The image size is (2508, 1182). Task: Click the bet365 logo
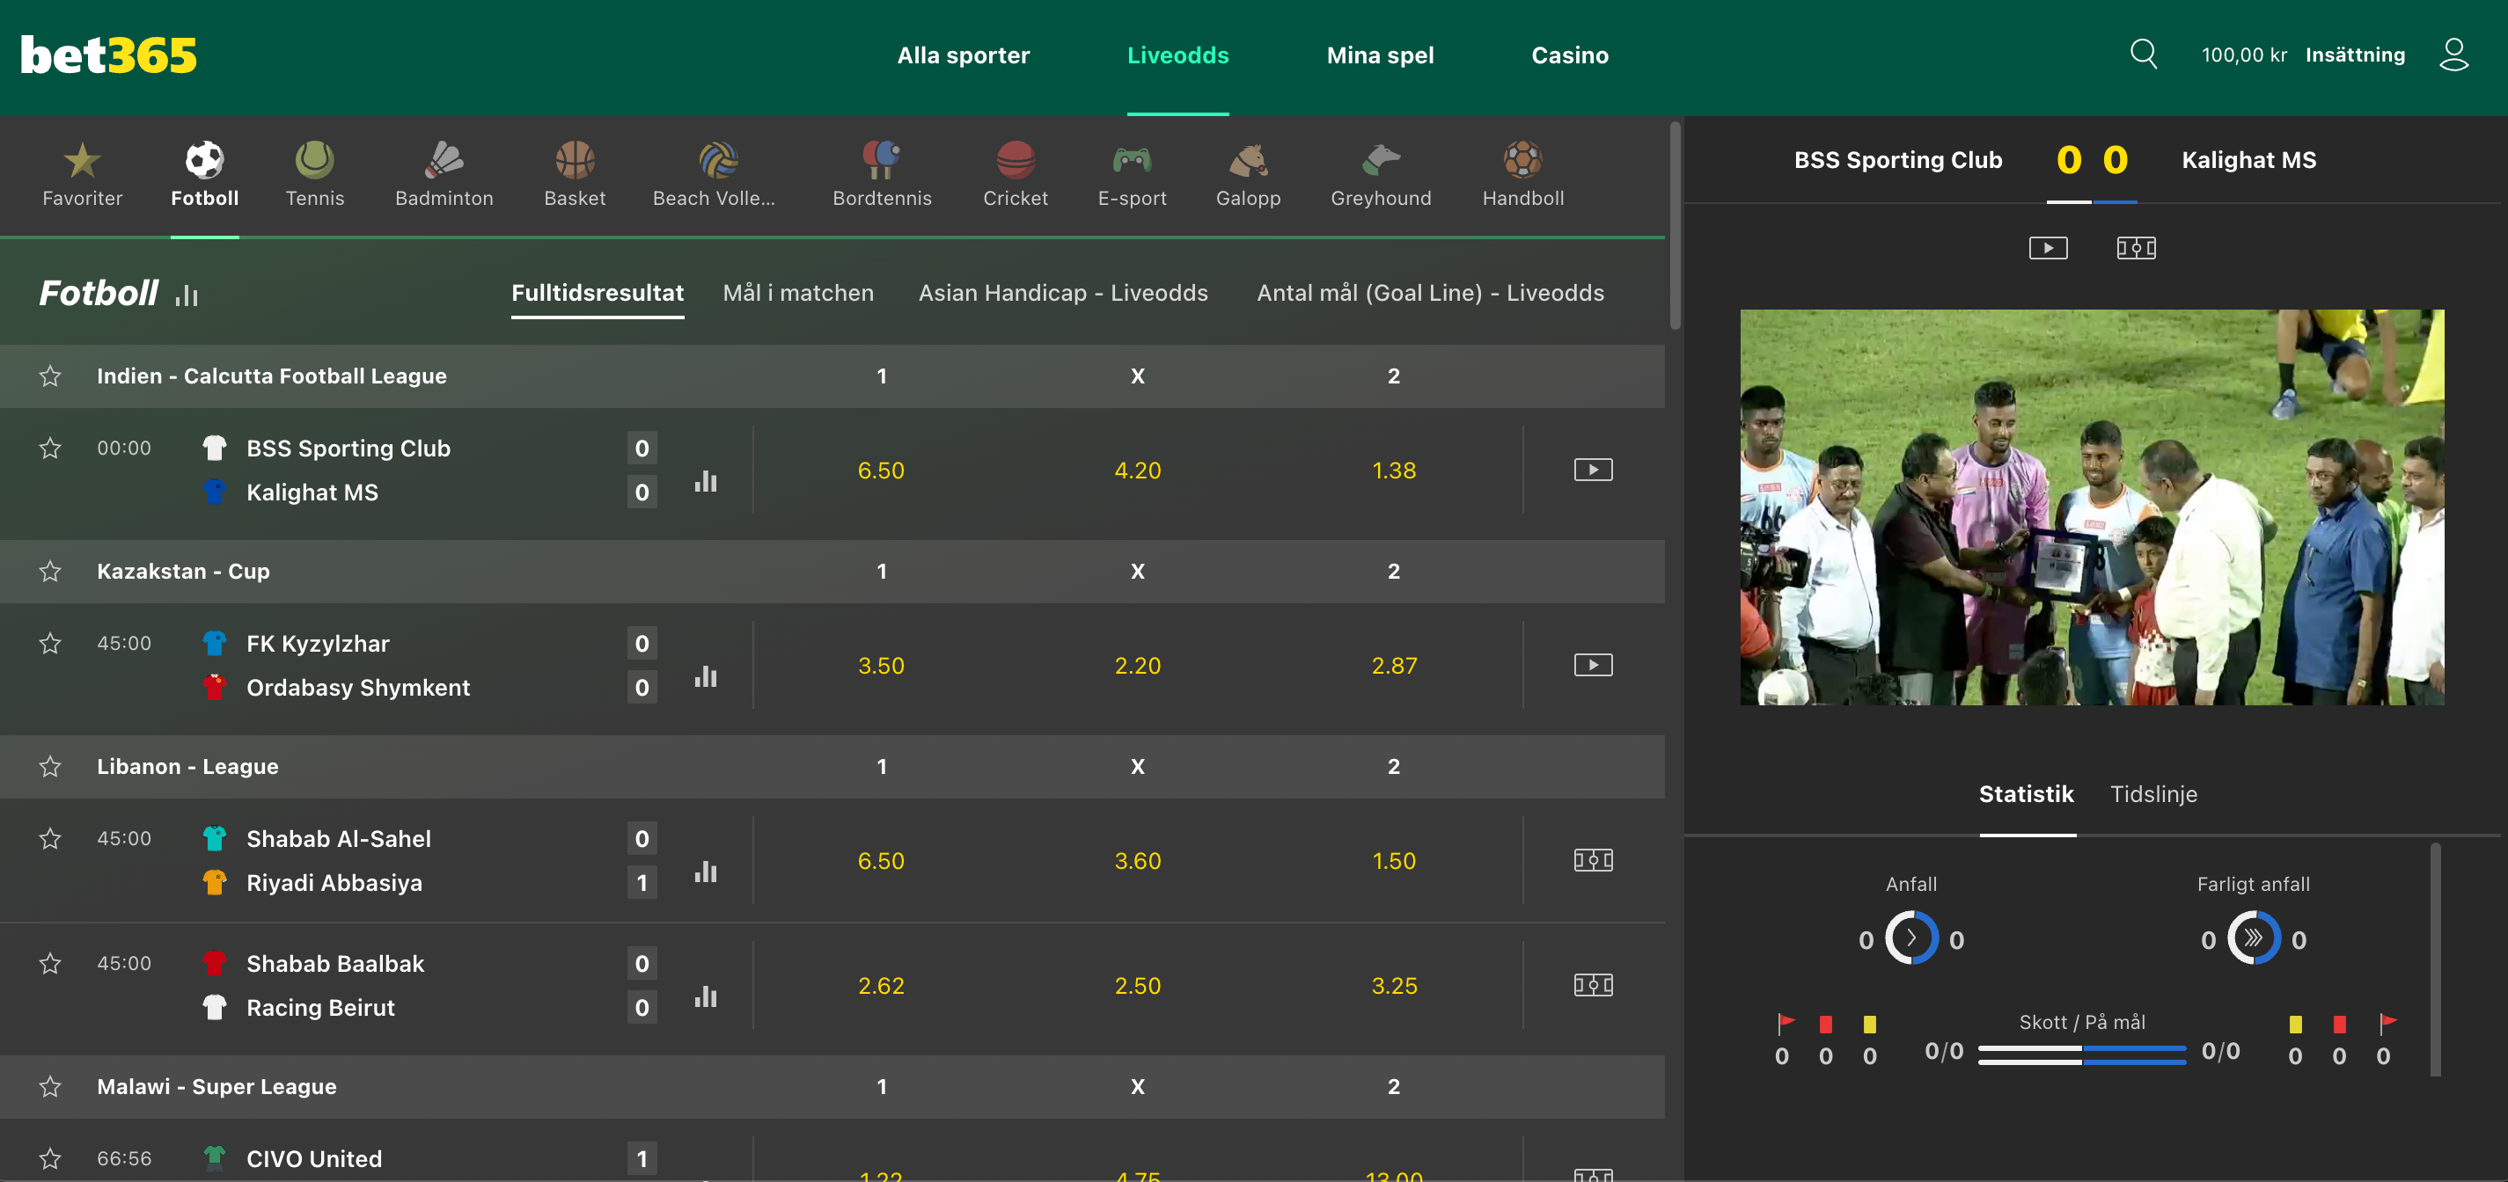(x=108, y=55)
